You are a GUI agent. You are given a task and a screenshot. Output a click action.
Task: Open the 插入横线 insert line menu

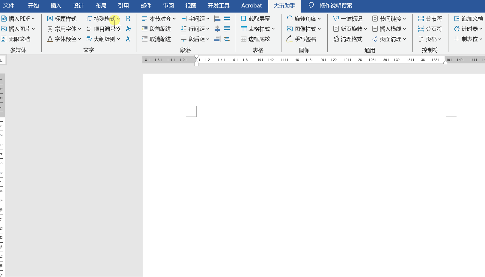tap(389, 29)
